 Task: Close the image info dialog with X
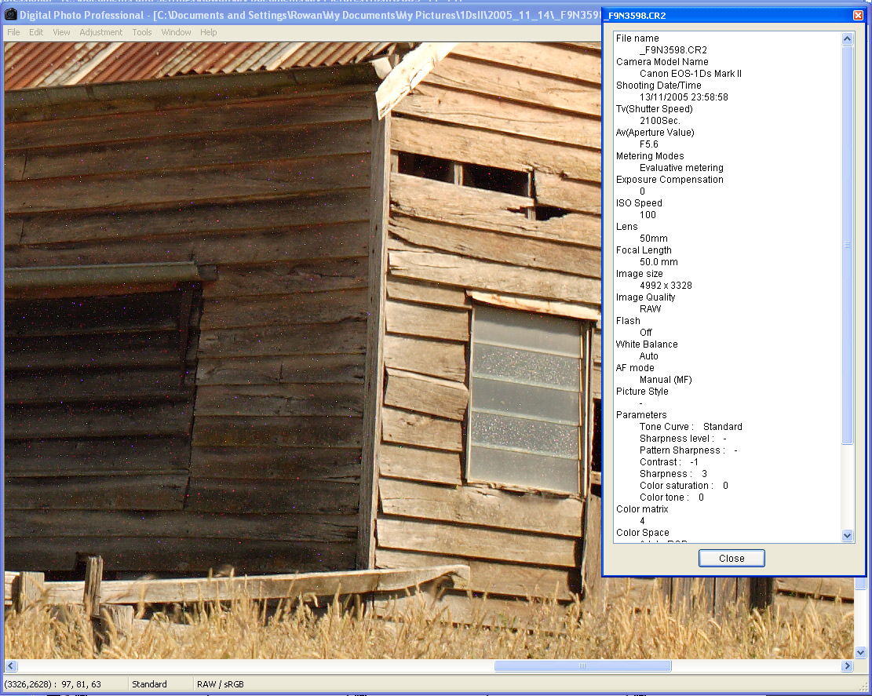(858, 16)
